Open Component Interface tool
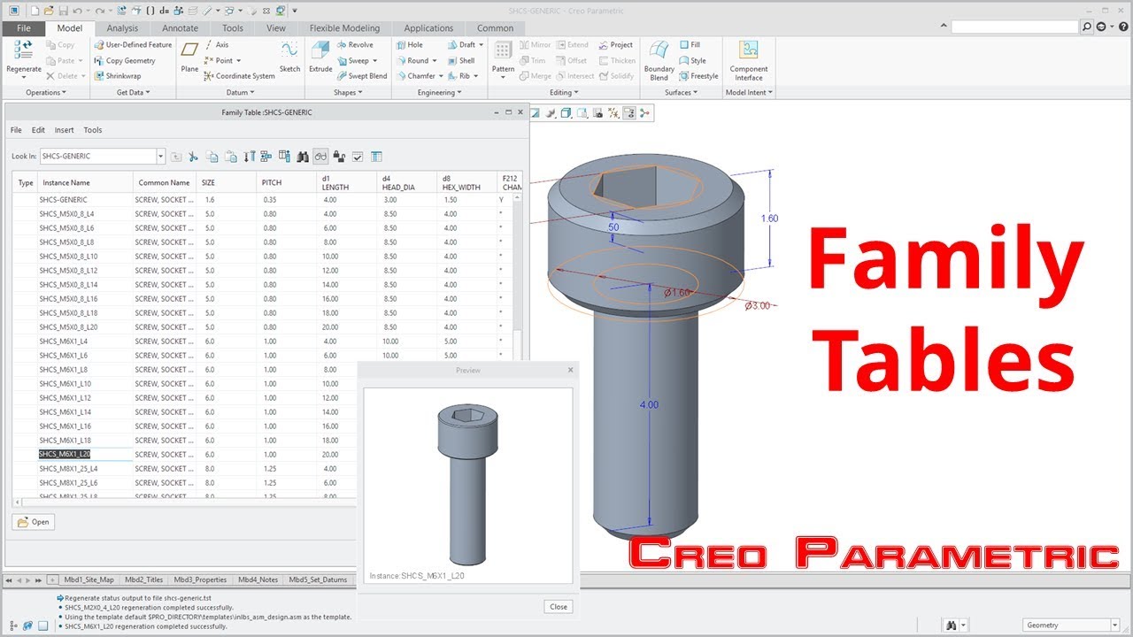1133x637 pixels. click(749, 60)
